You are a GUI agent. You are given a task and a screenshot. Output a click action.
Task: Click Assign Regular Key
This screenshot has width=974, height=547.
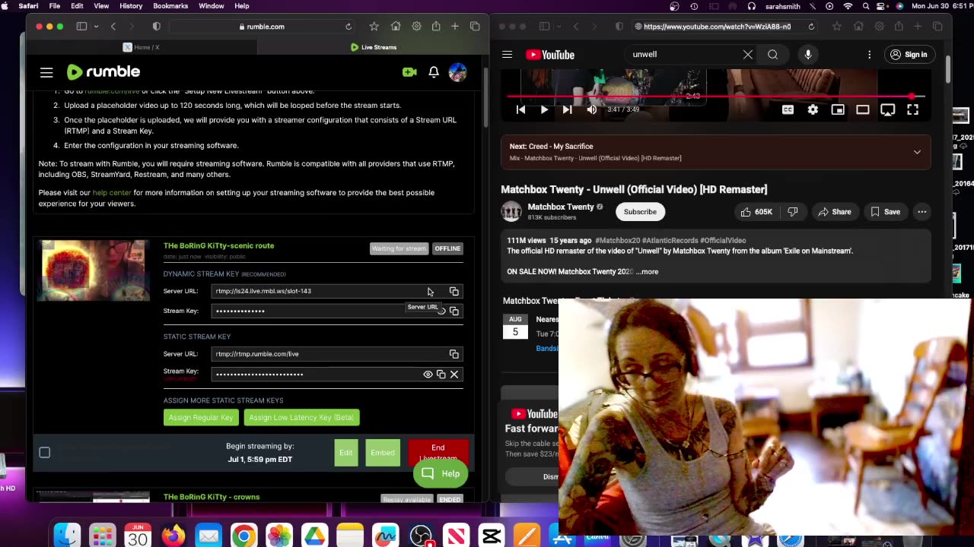tap(201, 417)
